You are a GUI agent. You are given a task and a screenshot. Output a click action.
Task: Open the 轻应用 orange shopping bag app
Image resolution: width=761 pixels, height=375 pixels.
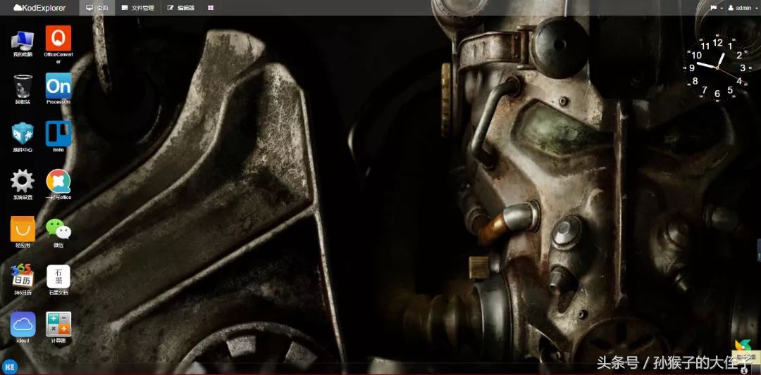tap(23, 229)
